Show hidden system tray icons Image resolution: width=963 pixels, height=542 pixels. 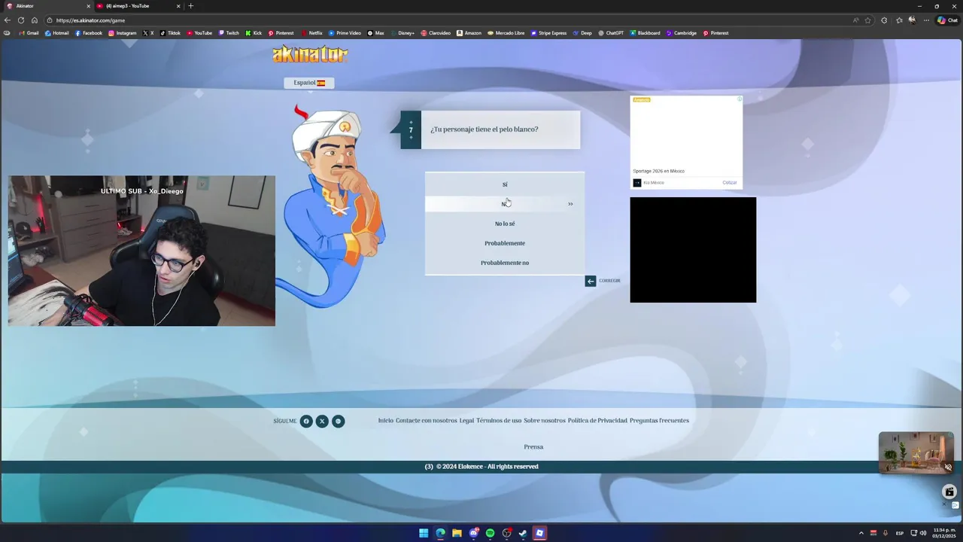pos(861,533)
